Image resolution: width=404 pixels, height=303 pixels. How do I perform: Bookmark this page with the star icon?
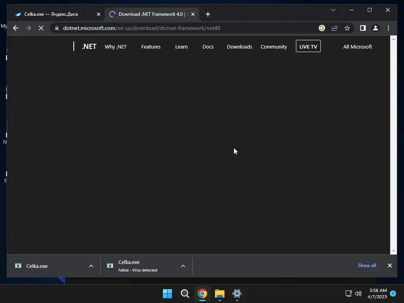point(347,28)
